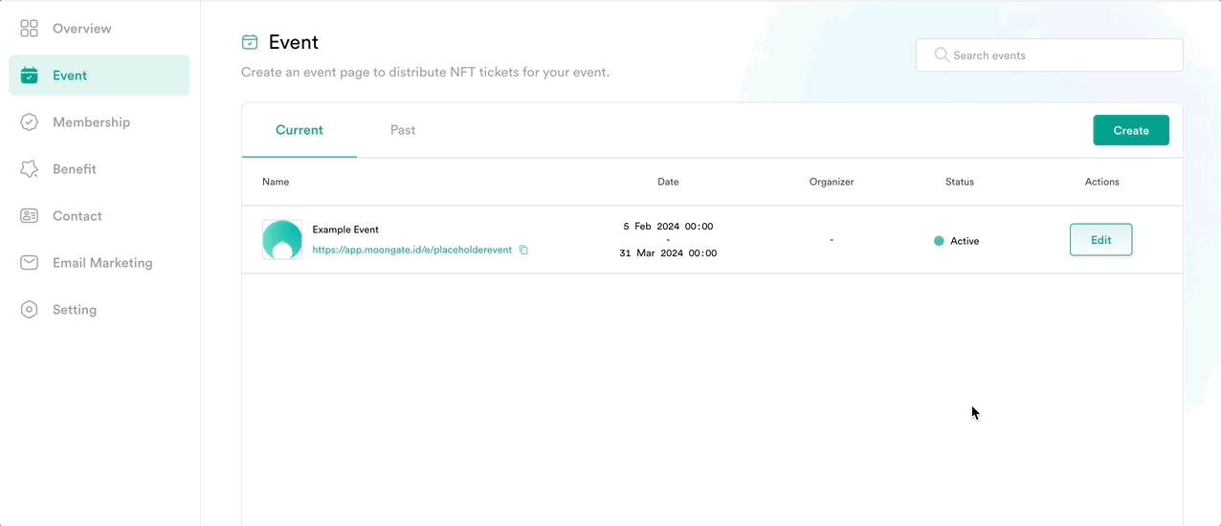Open Email Marketing envelope icon
This screenshot has height=526, width=1221.
tap(29, 263)
